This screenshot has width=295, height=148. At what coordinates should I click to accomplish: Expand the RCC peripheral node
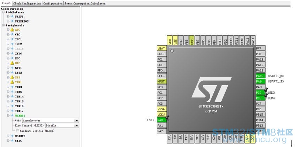[x=8, y=58]
